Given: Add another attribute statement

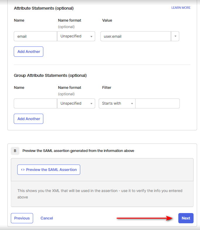Looking at the screenshot, I should (28, 51).
